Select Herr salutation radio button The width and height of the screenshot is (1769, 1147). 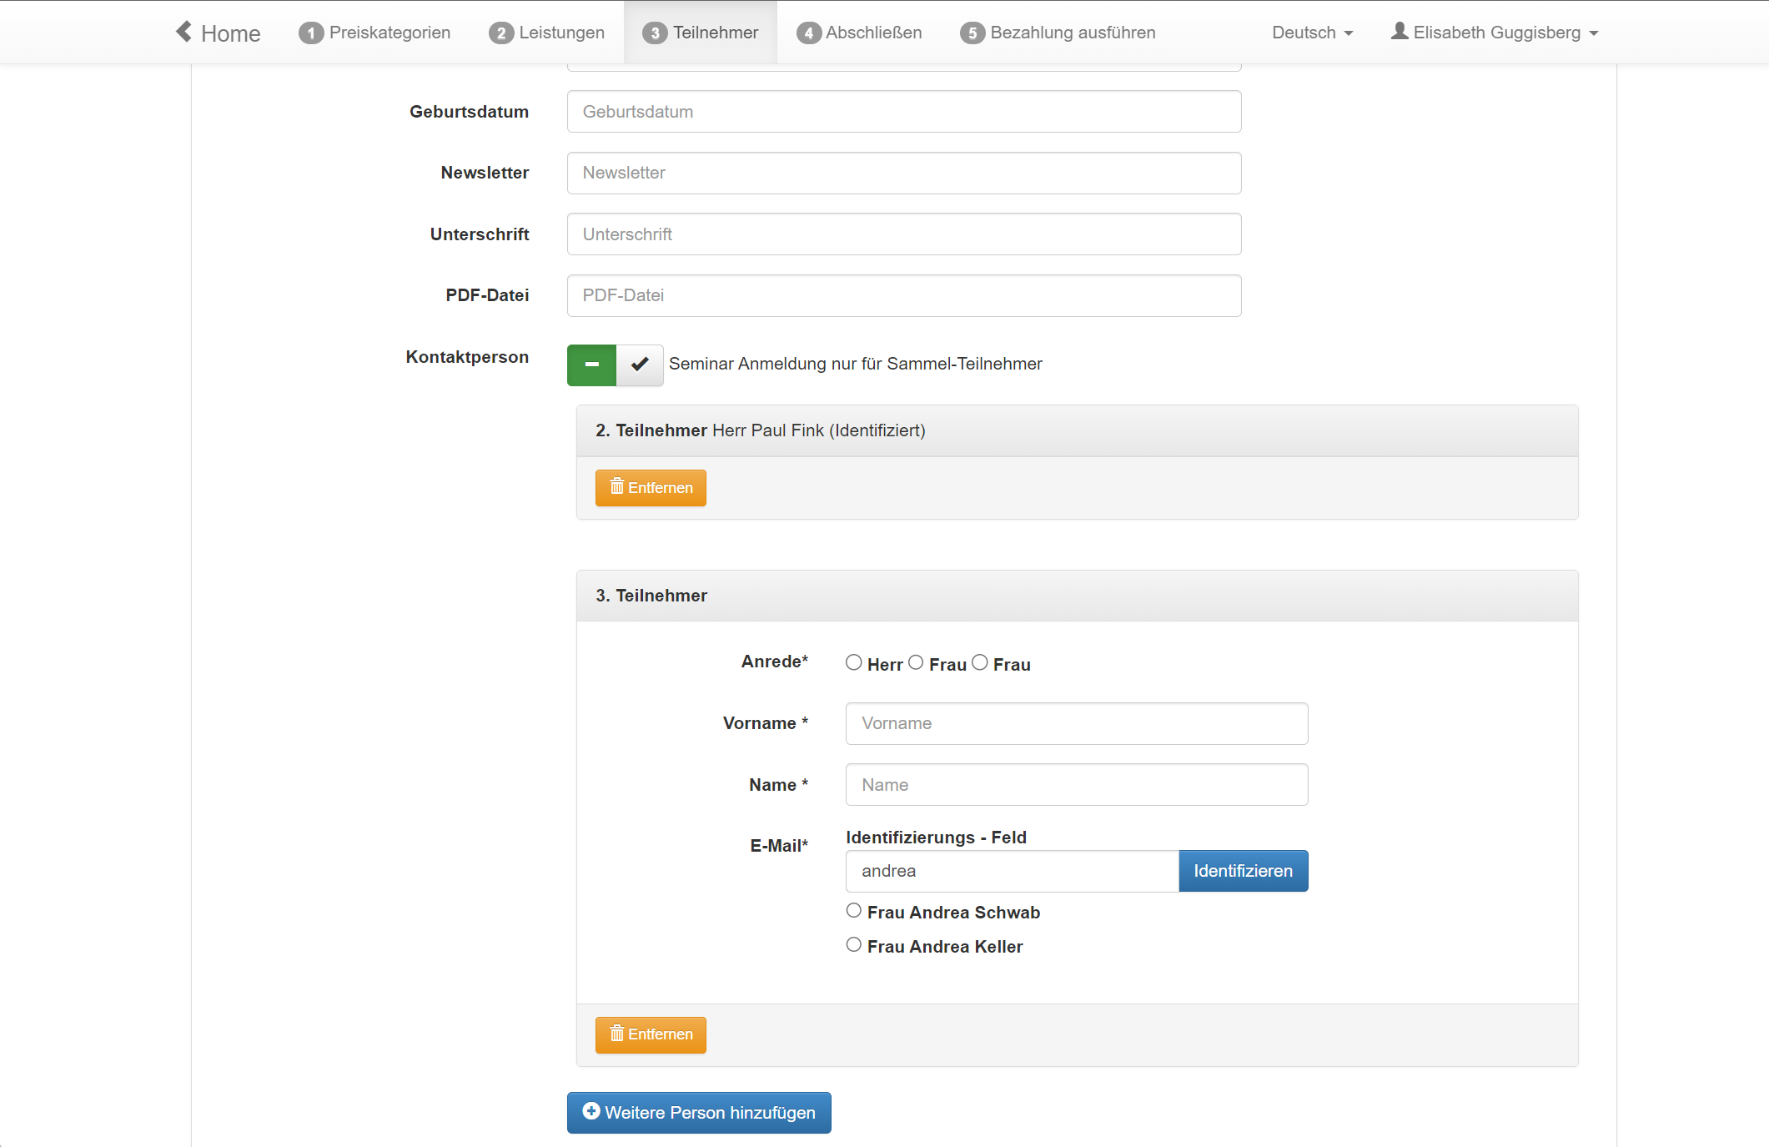[853, 662]
